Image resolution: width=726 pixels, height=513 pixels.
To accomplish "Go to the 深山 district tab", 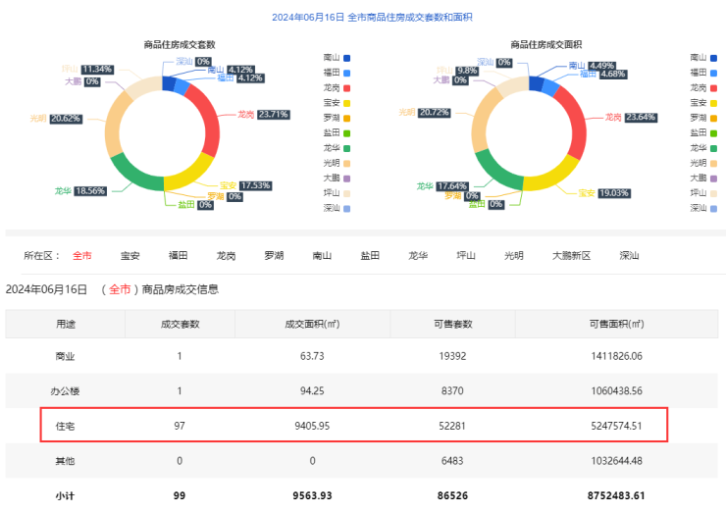I will [629, 256].
